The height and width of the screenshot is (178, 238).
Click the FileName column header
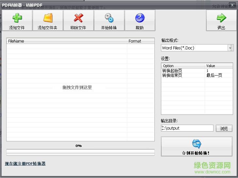(x=67, y=41)
